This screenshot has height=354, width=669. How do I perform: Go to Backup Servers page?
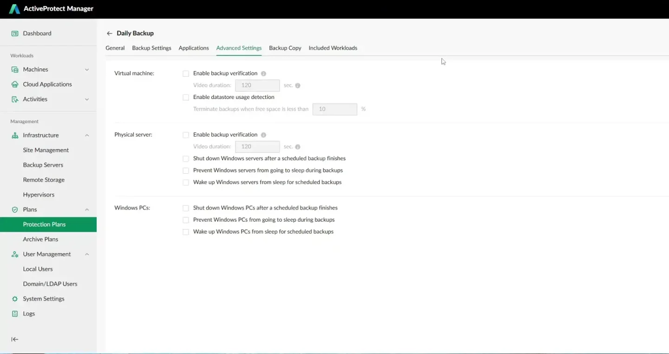coord(43,165)
